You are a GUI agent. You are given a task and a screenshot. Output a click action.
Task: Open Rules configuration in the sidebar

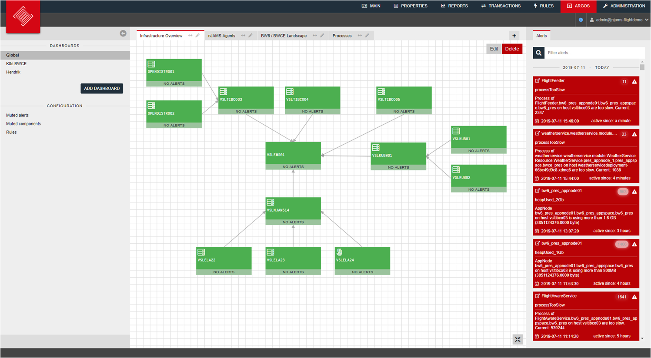tap(11, 133)
